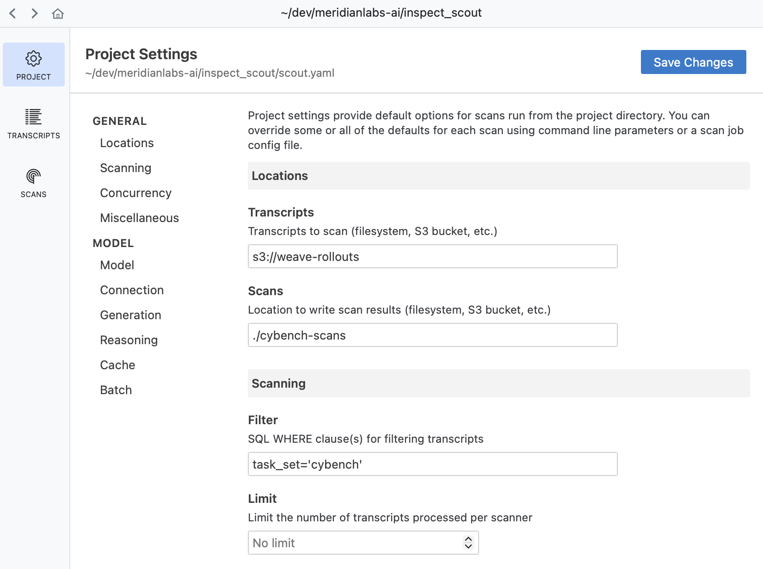Go to the home icon
This screenshot has width=763, height=569.
[58, 13]
